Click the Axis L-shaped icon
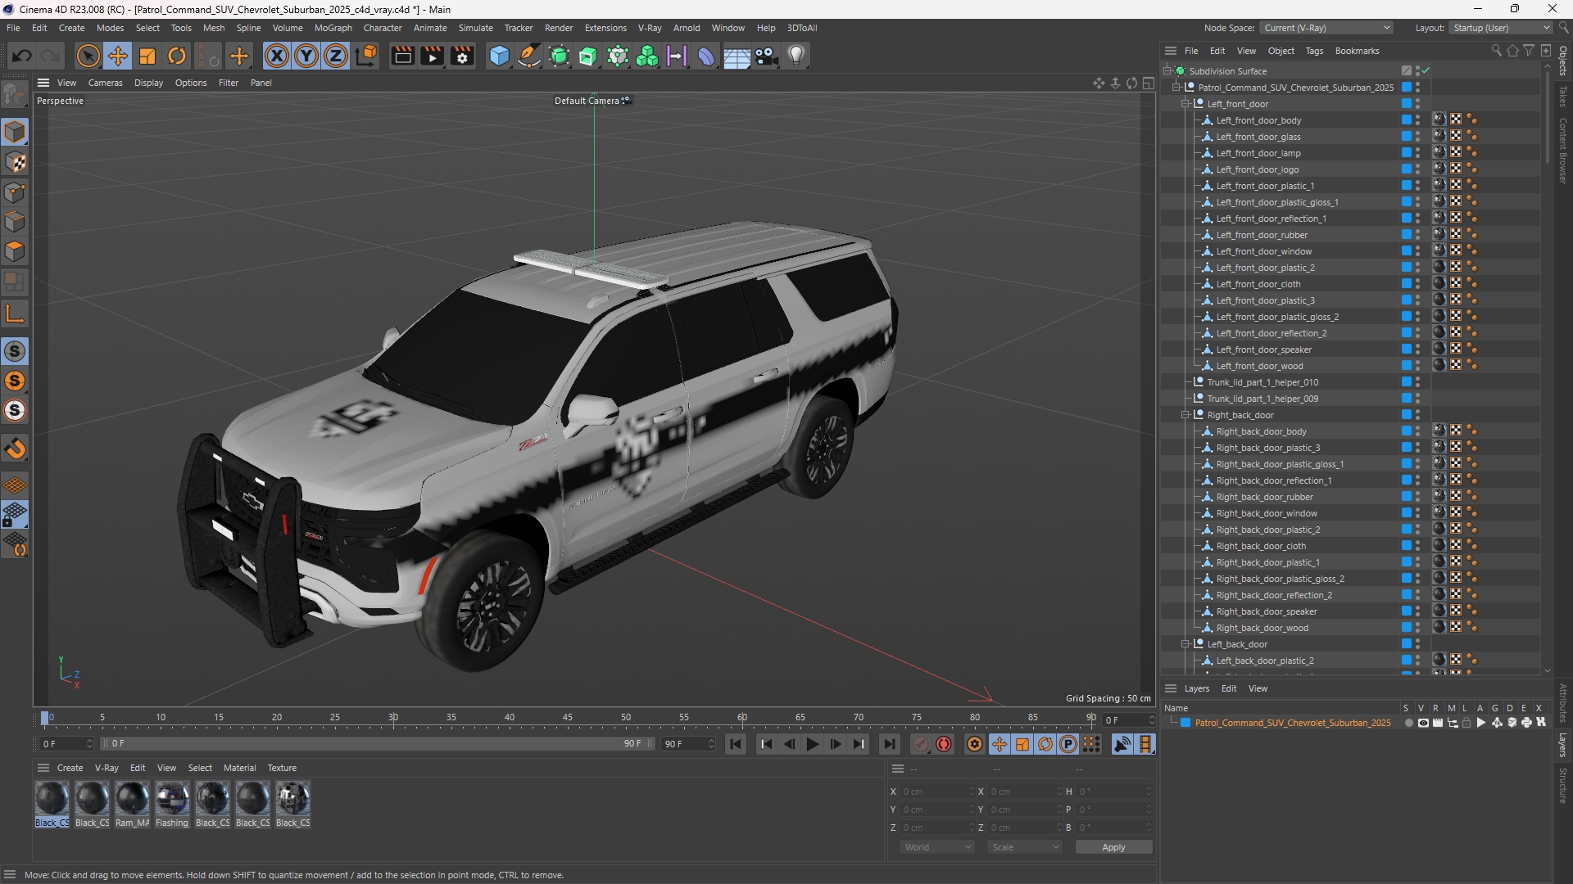This screenshot has width=1573, height=884. click(15, 313)
